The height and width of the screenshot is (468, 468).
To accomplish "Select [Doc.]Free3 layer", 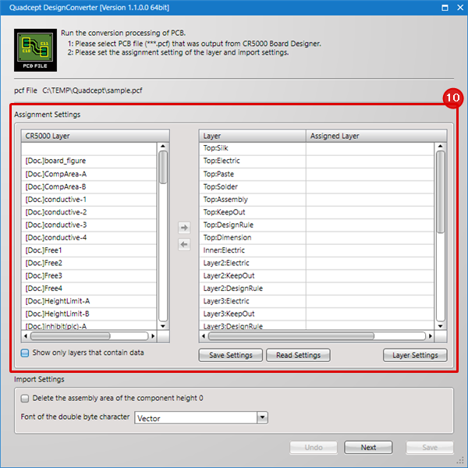I will 89,276.
